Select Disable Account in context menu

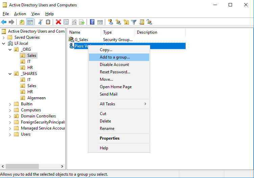pos(119,65)
